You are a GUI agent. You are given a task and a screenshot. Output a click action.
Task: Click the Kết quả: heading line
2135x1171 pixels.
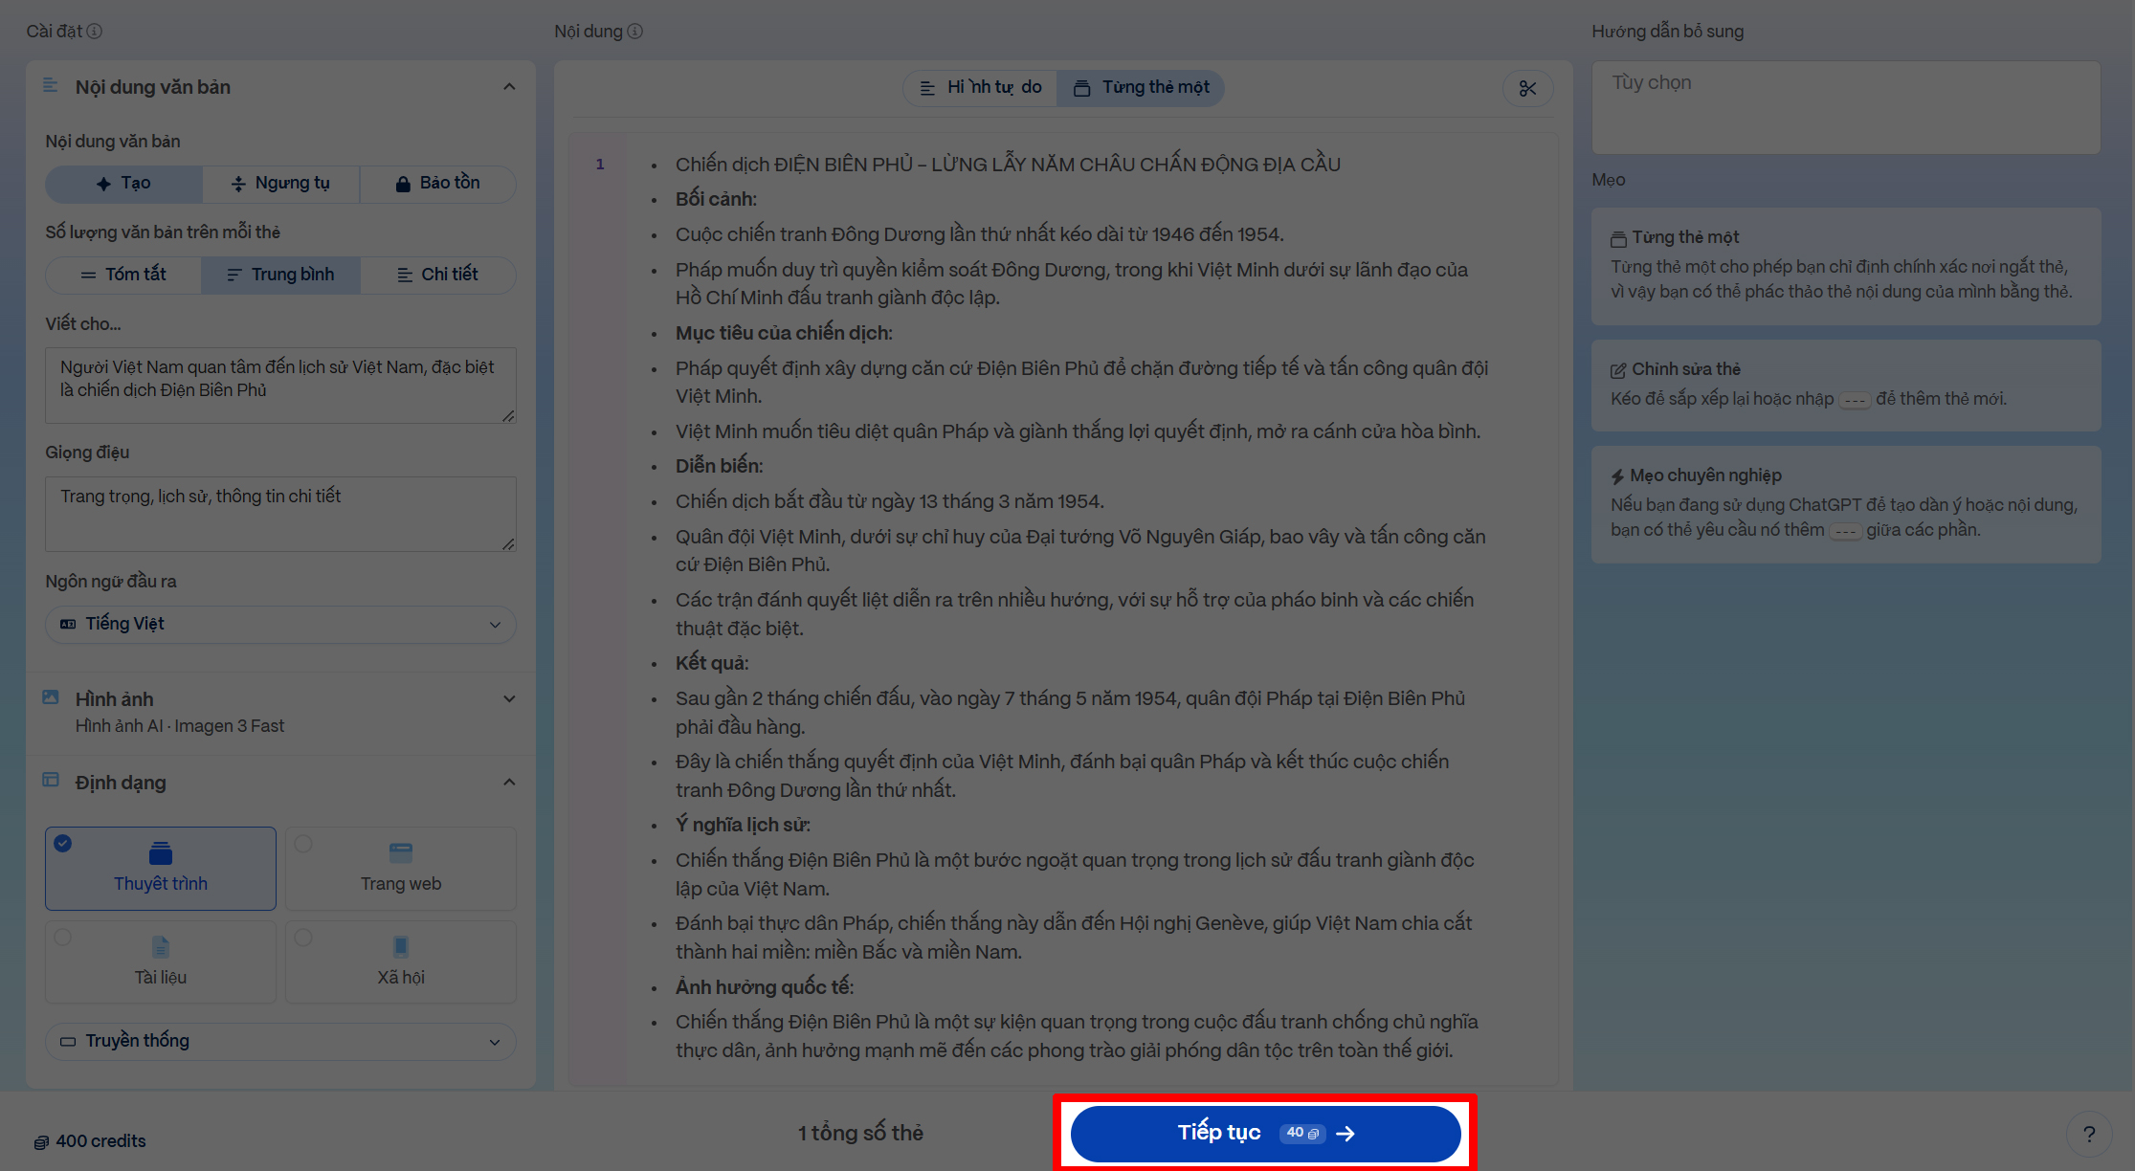click(712, 663)
